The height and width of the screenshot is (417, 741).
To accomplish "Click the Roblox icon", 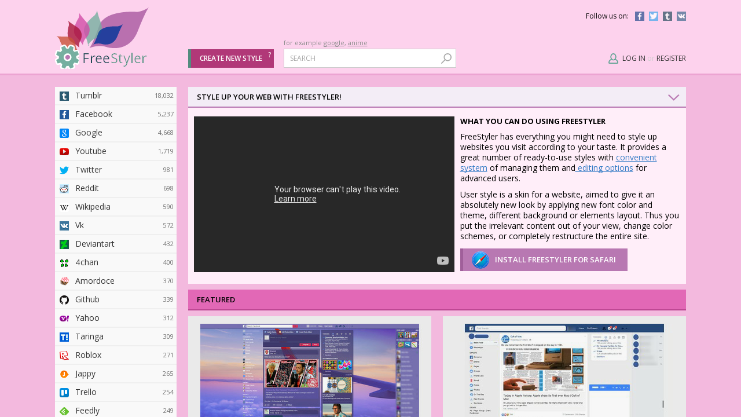I will click(64, 356).
